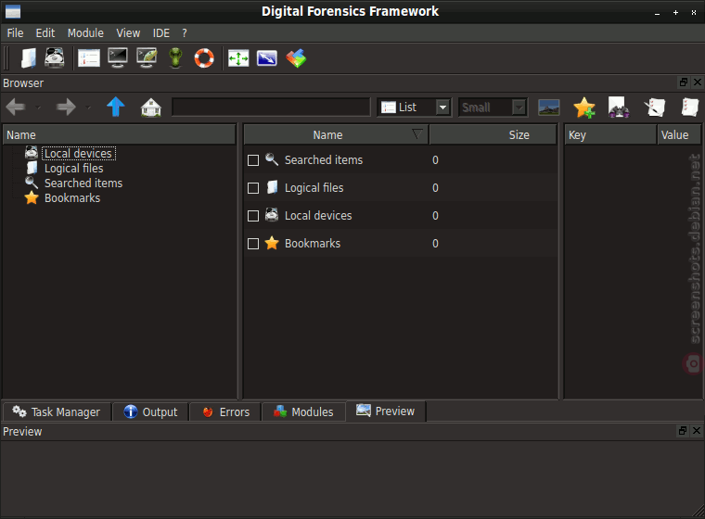Click the path input field
This screenshot has width=705, height=519.
point(271,108)
